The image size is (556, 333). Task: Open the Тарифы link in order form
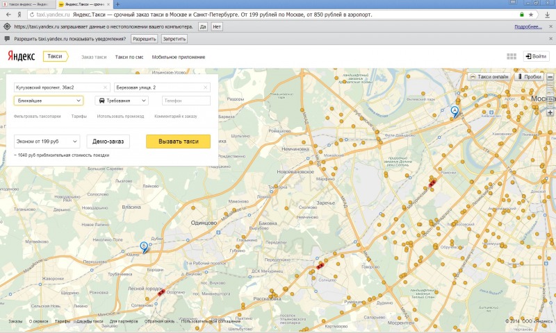pos(79,116)
